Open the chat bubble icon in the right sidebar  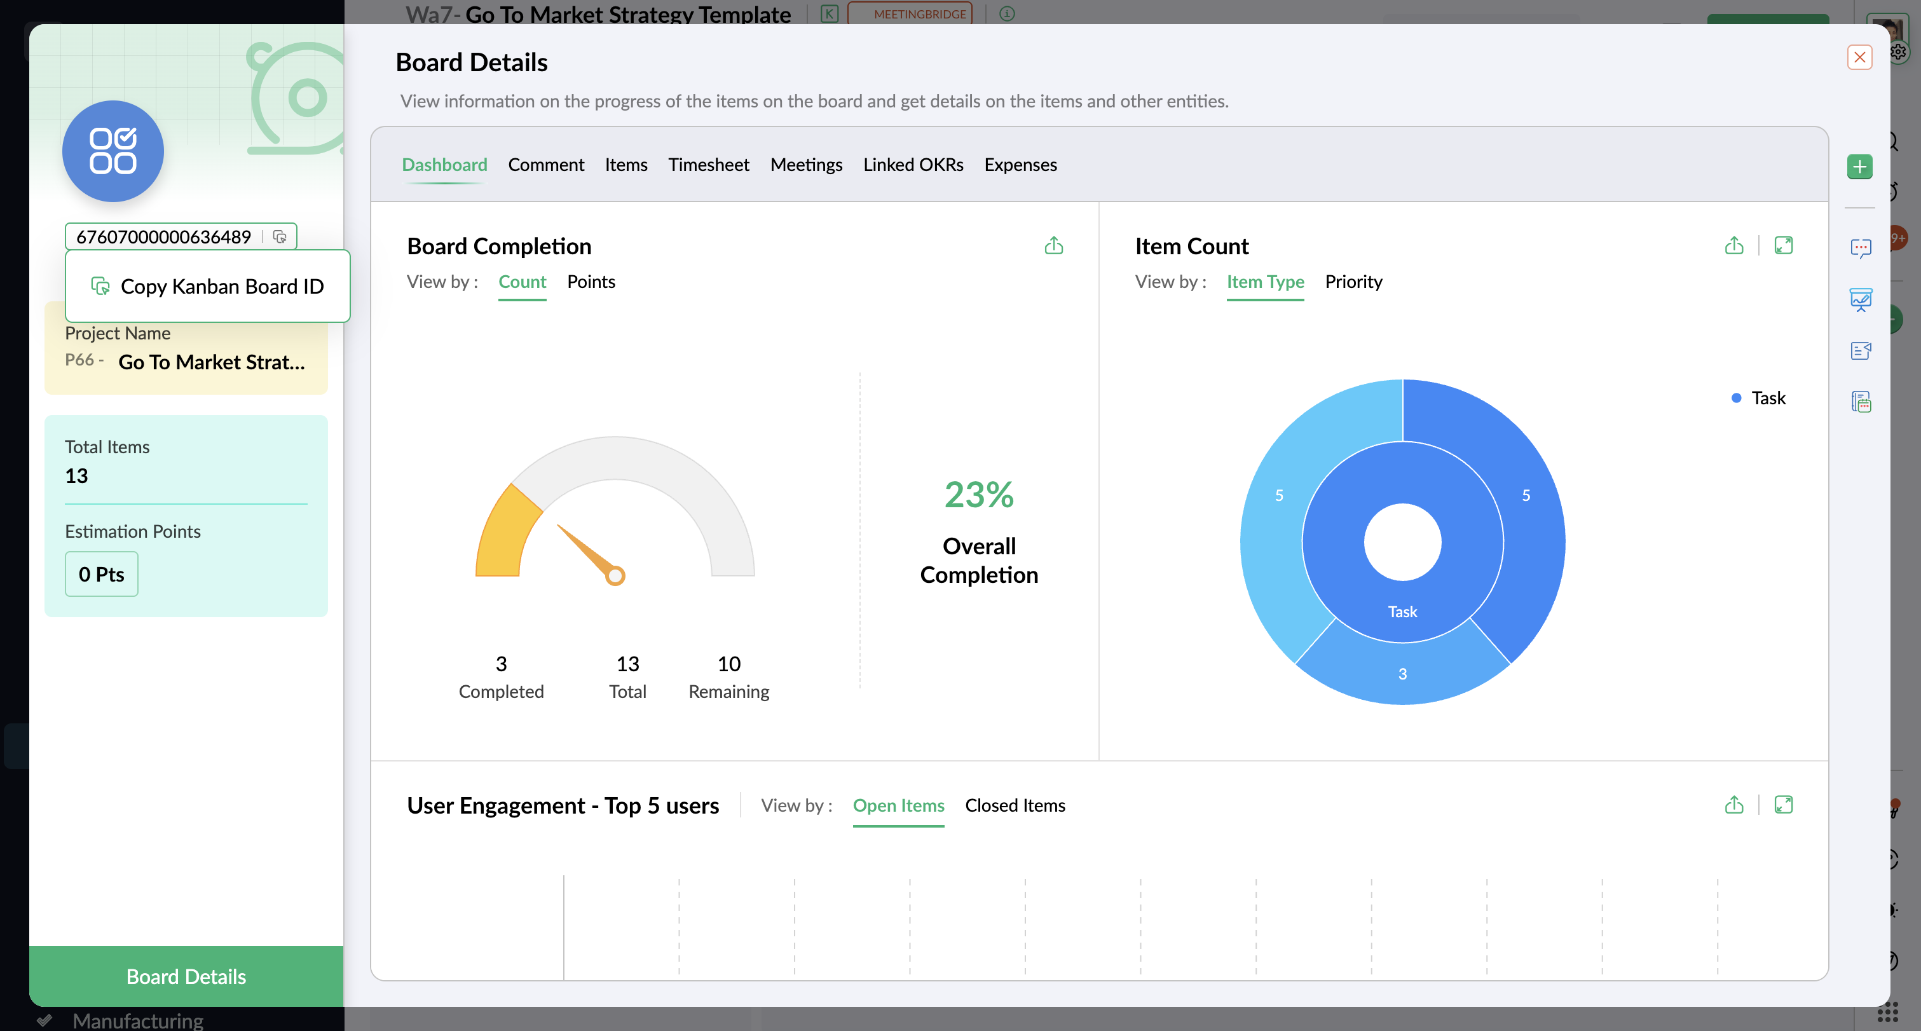tap(1861, 247)
